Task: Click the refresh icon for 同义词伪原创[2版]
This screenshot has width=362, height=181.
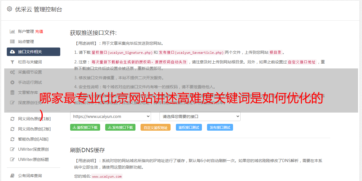Action: point(12,129)
